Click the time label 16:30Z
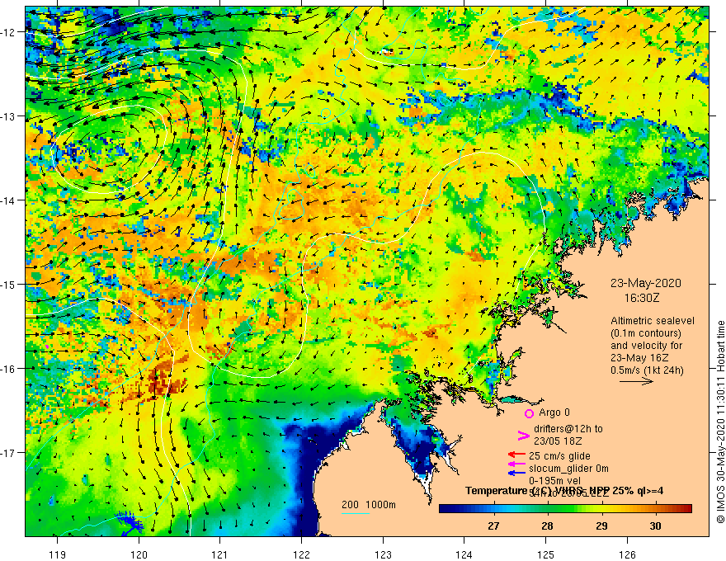726x561 pixels. click(642, 298)
